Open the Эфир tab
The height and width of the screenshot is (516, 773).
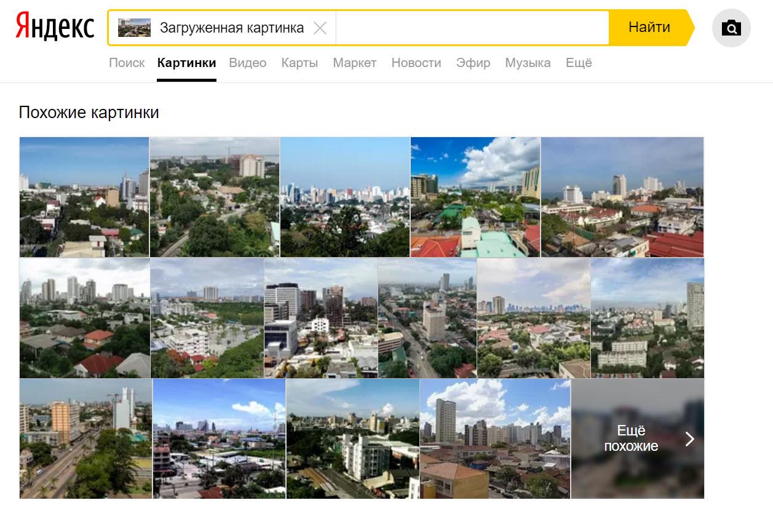[x=474, y=63]
